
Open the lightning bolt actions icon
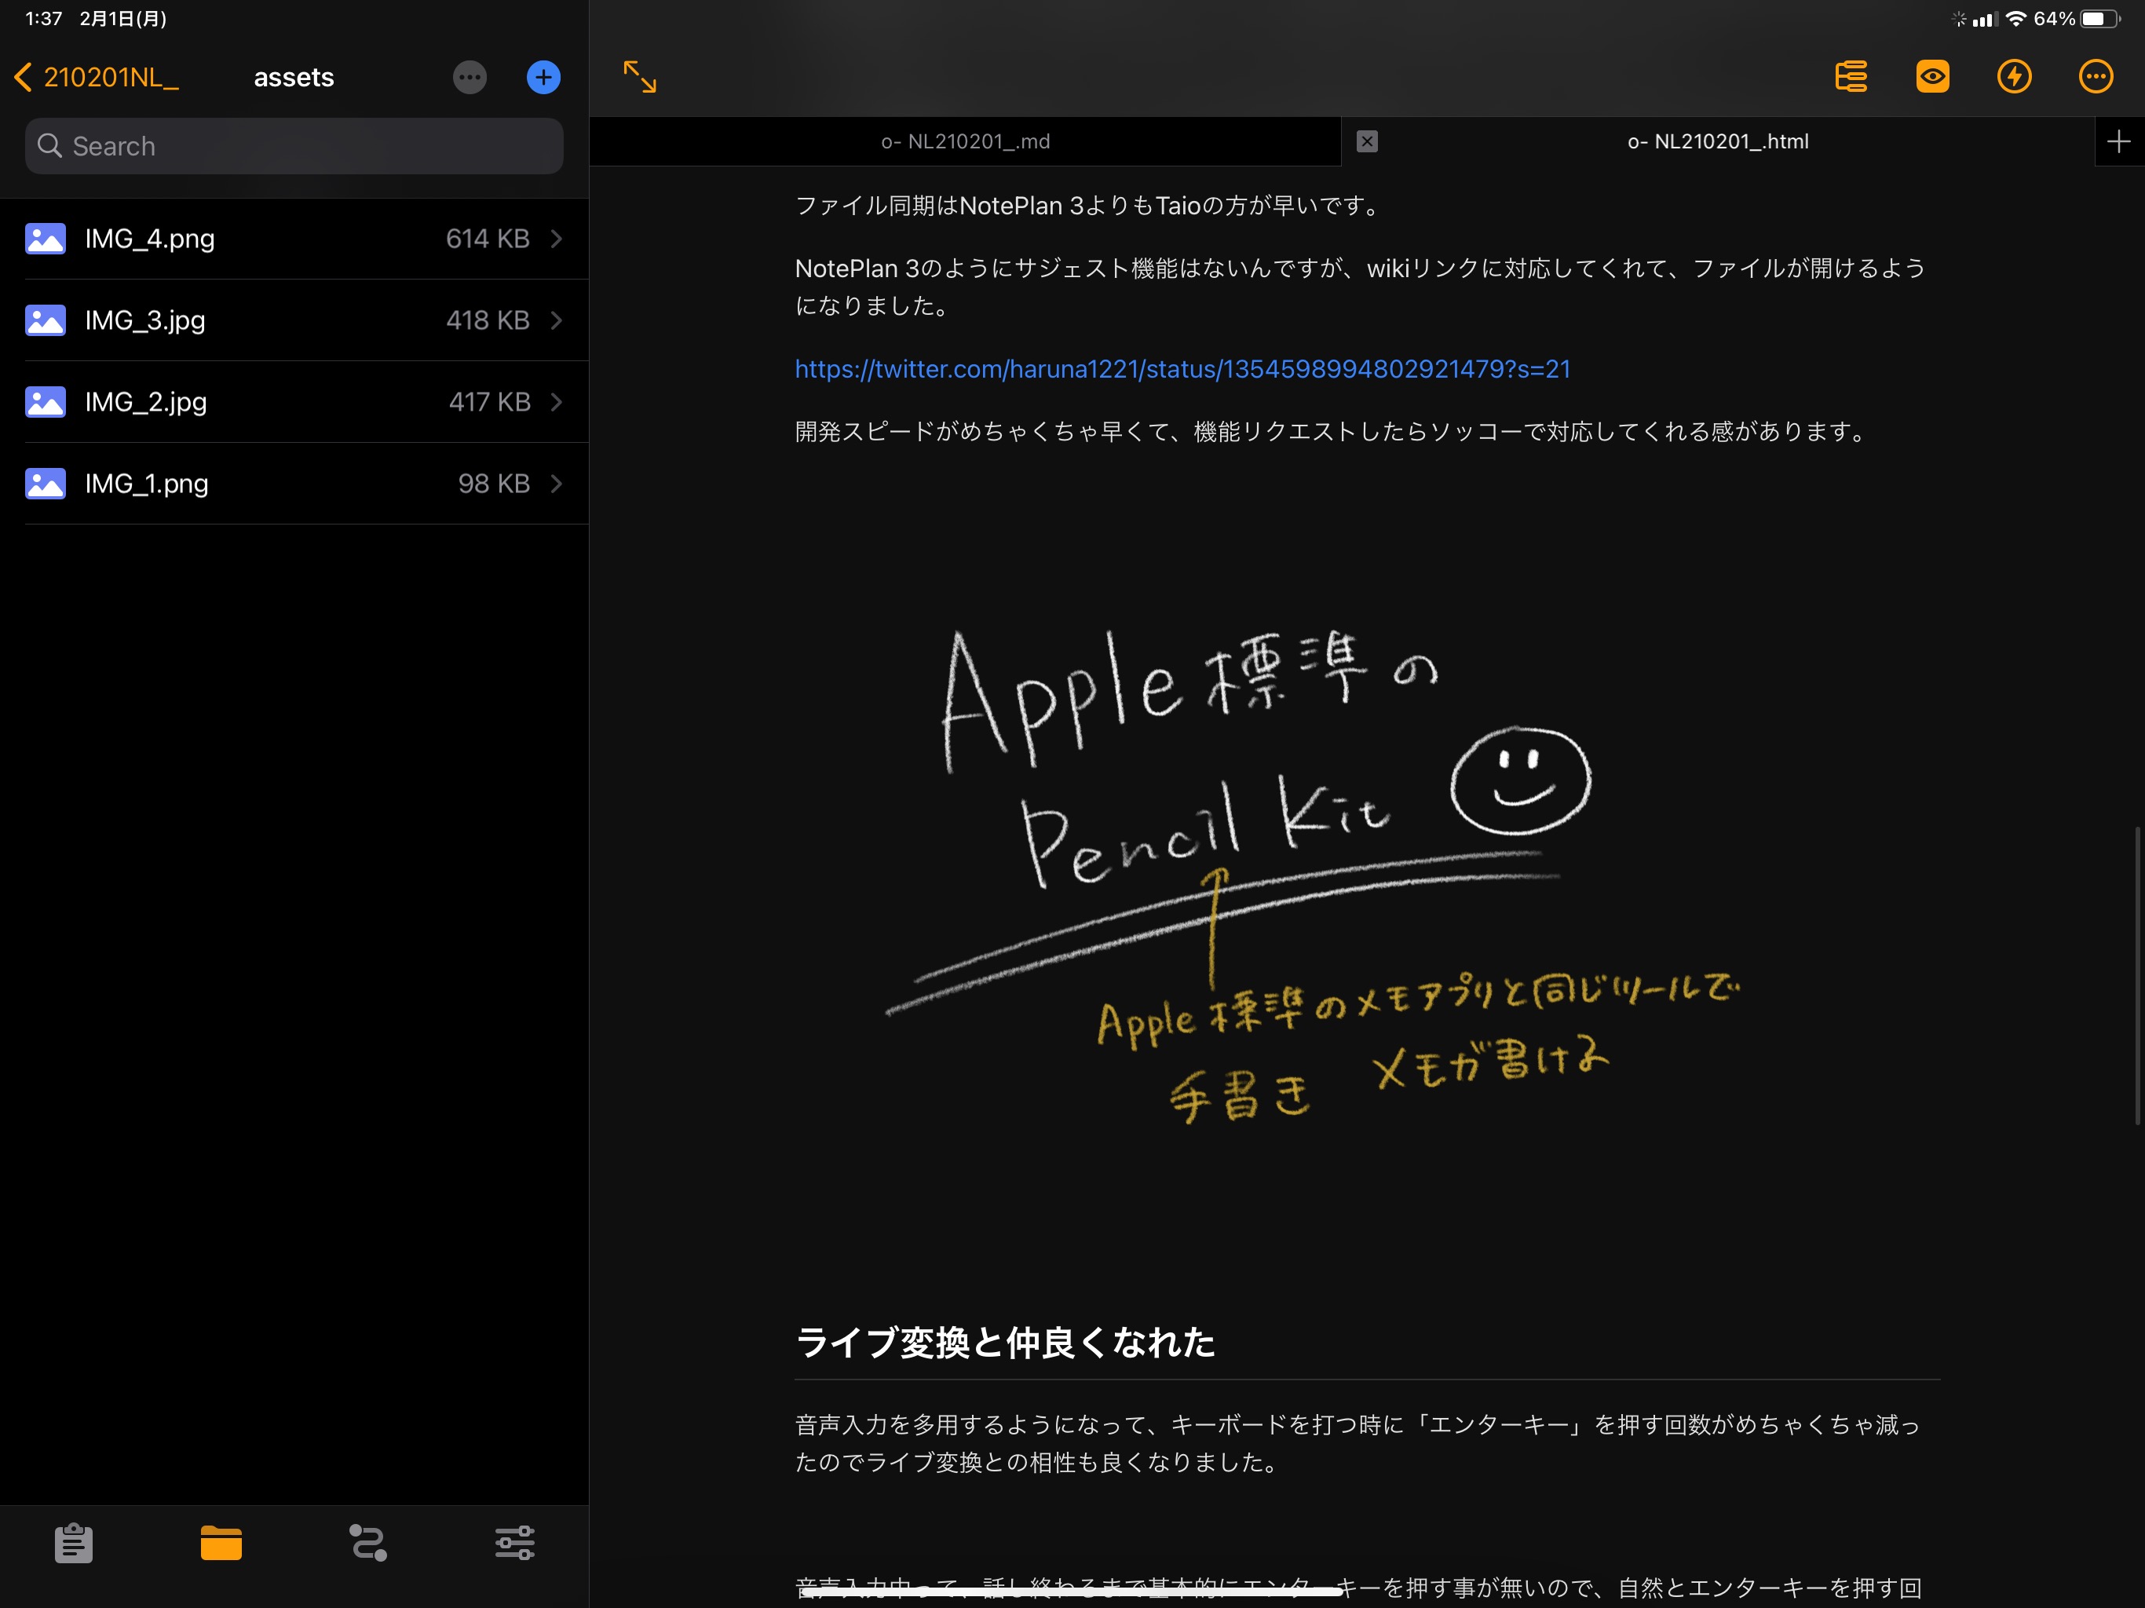pos(2014,77)
